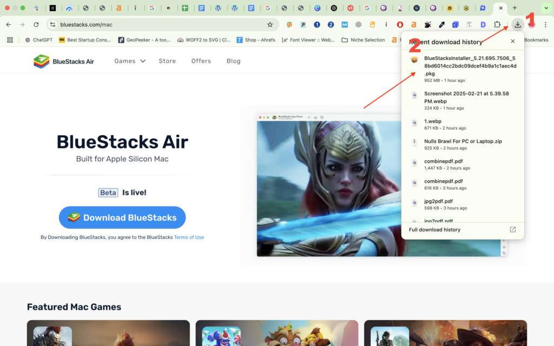Image resolution: width=554 pixels, height=346 pixels.
Task: Open a new tab with plus button
Action: [515, 8]
